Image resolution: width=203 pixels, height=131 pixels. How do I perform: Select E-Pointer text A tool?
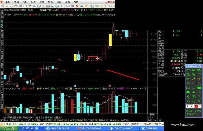194,92
